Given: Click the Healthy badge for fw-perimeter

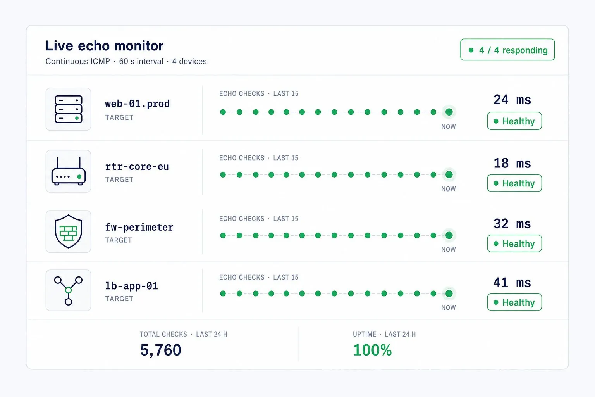Looking at the screenshot, I should 514,244.
